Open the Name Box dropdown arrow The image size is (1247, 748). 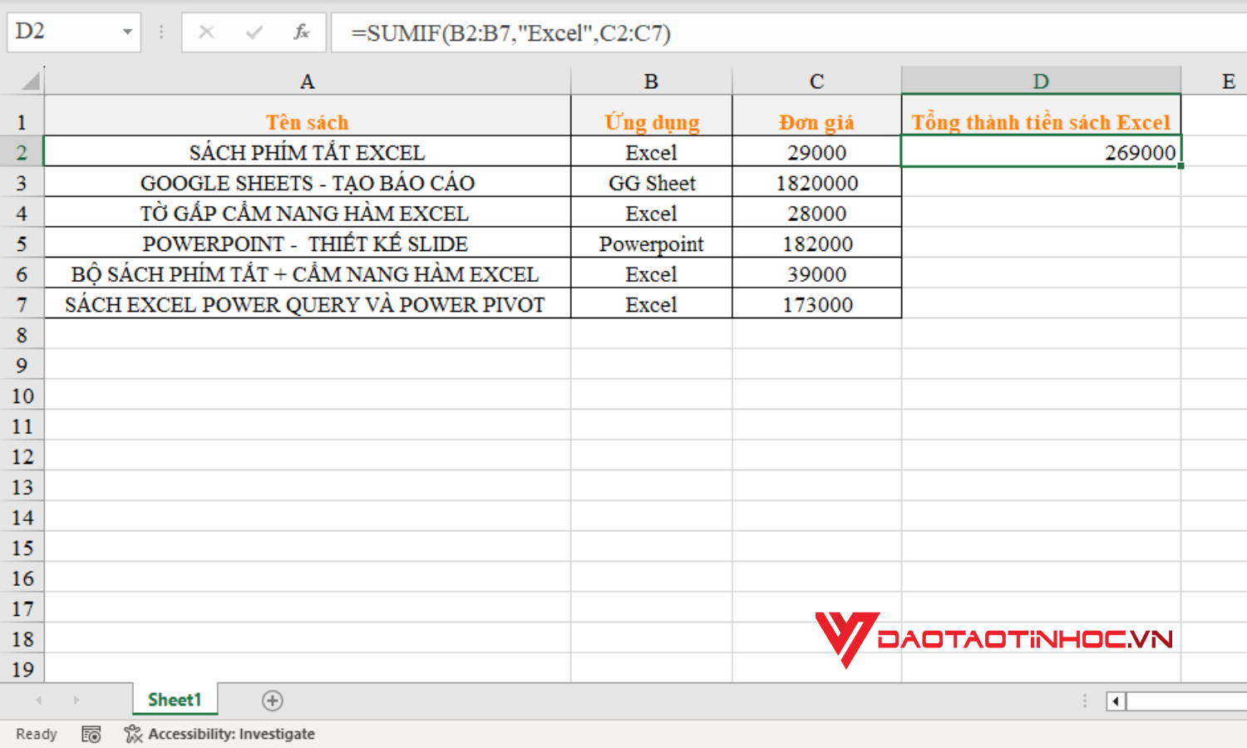click(x=127, y=32)
